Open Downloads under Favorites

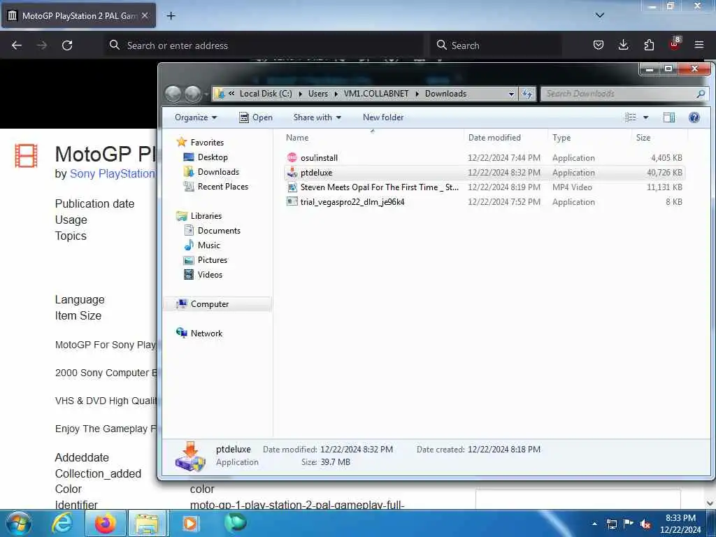pyautogui.click(x=218, y=172)
